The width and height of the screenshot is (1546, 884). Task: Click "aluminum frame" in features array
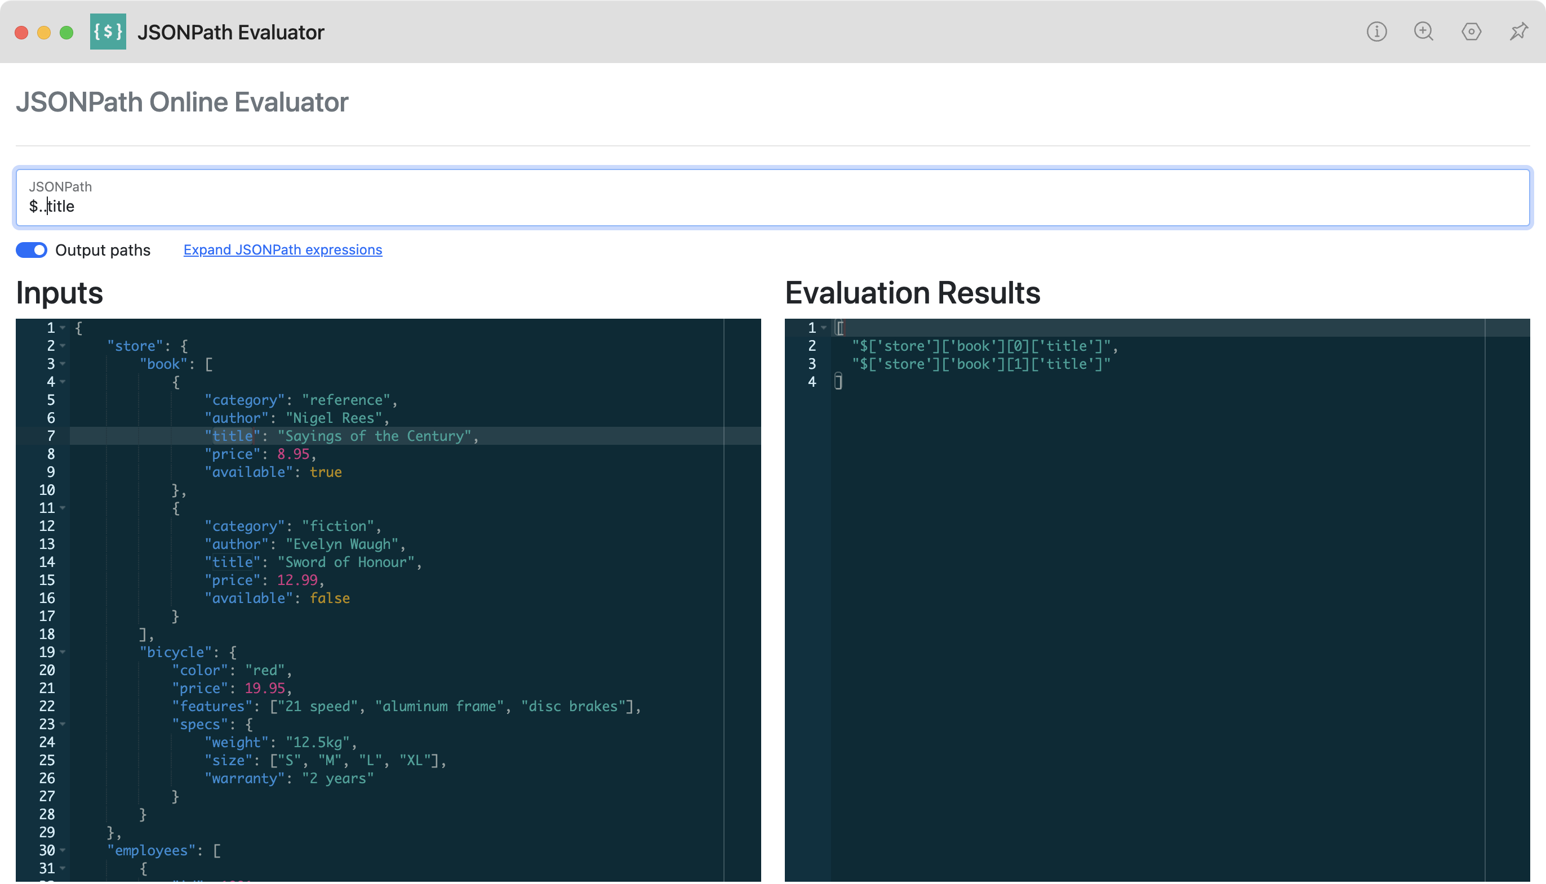[440, 706]
